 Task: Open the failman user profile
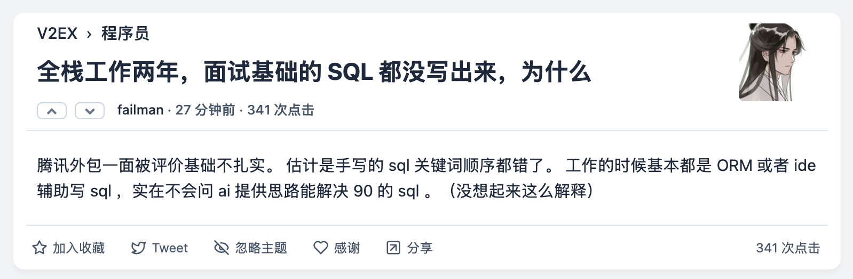[140, 110]
